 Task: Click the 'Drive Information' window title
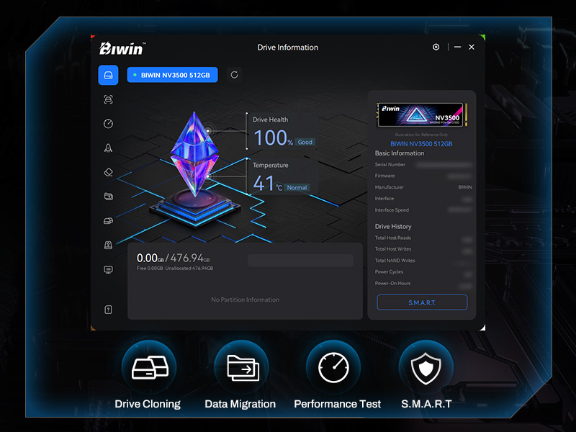(x=287, y=48)
